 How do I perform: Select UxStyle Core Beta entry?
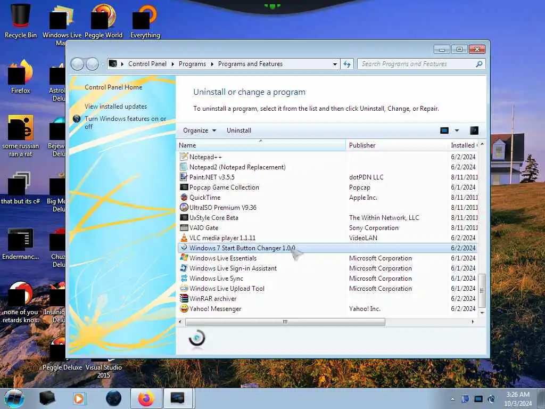327,218
